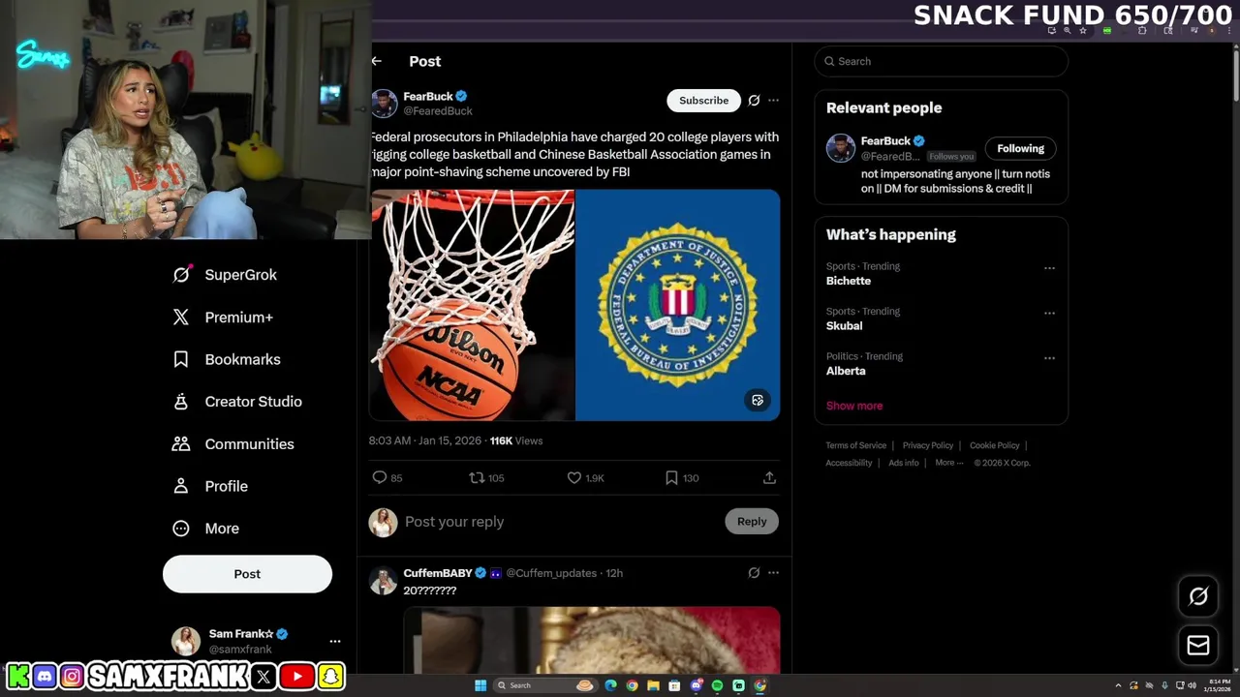Click the post timestamp 8:03 AM Jan 15, 2026
Image resolution: width=1240 pixels, height=697 pixels.
click(x=425, y=440)
